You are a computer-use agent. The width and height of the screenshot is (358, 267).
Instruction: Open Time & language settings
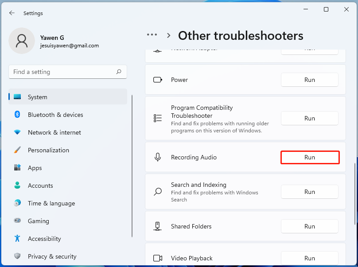click(68, 203)
